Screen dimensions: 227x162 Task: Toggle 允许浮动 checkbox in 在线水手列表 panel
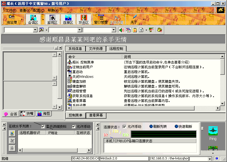(x=74, y=126)
